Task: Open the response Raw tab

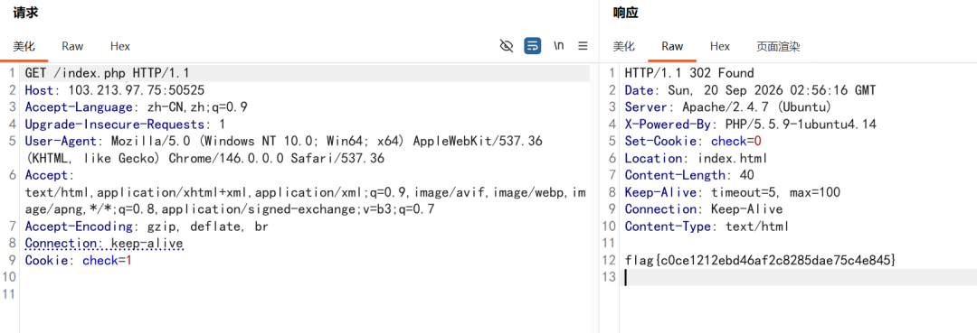Action: 672,46
